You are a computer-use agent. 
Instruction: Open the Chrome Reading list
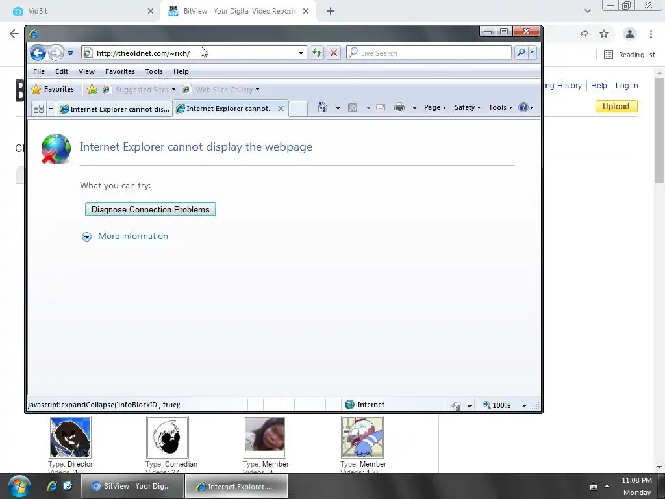629,55
